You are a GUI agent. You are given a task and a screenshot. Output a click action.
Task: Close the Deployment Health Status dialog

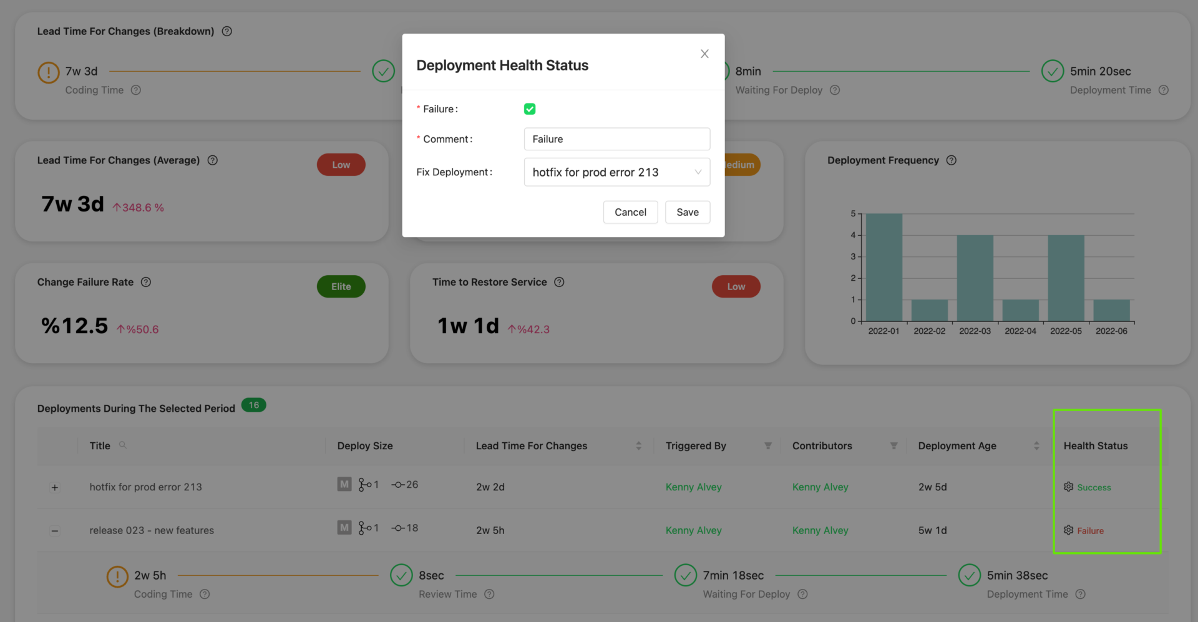[x=704, y=54]
